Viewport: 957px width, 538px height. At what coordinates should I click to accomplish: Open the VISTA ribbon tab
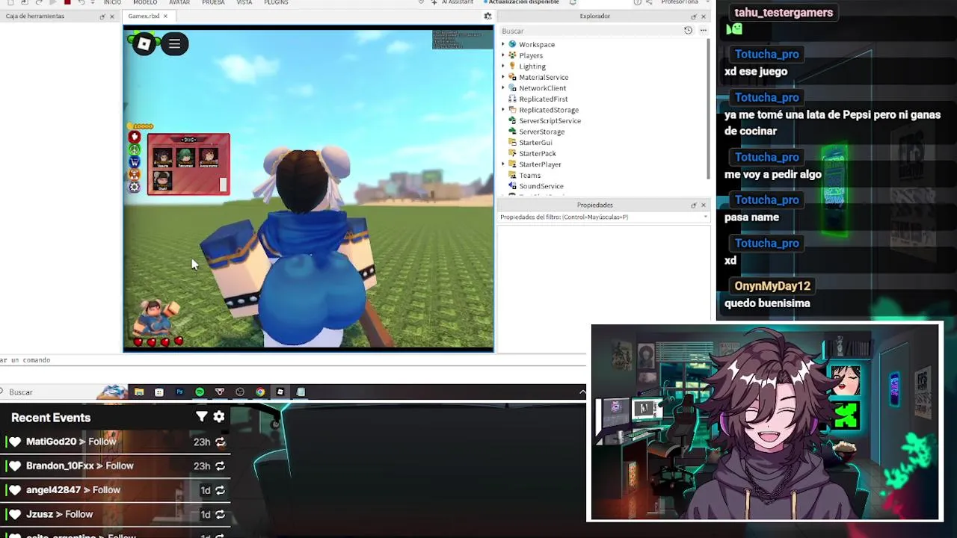click(244, 2)
